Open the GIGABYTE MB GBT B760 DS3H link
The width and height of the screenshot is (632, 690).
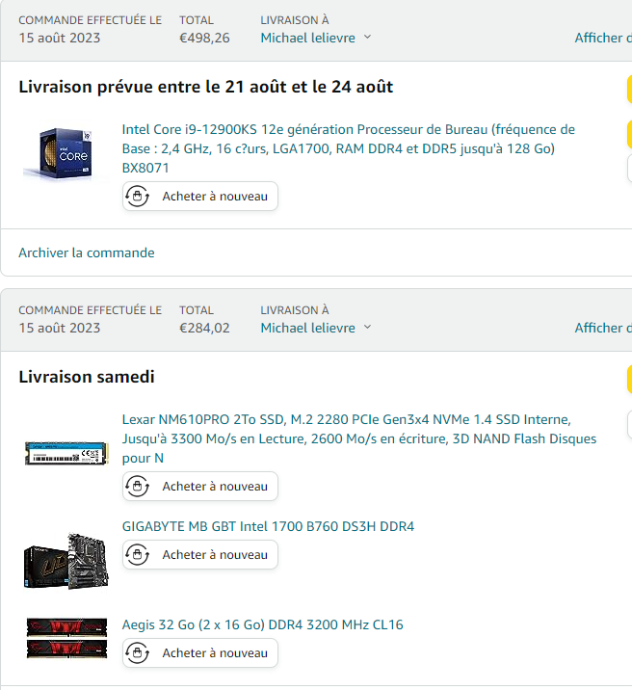tap(268, 526)
